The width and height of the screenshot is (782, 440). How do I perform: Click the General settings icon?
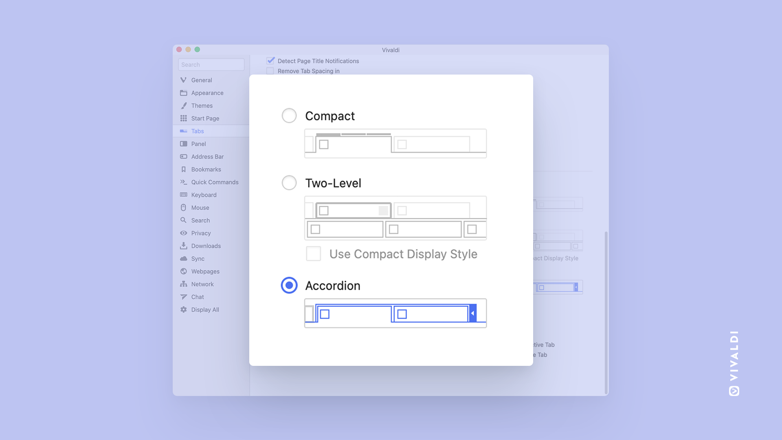click(x=183, y=80)
